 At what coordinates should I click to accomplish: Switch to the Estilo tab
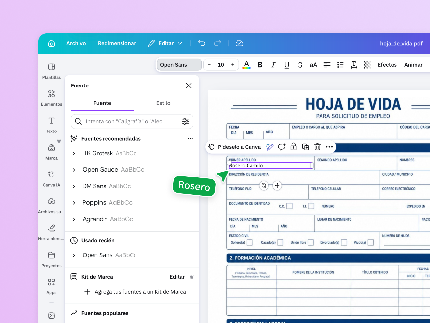click(x=163, y=103)
